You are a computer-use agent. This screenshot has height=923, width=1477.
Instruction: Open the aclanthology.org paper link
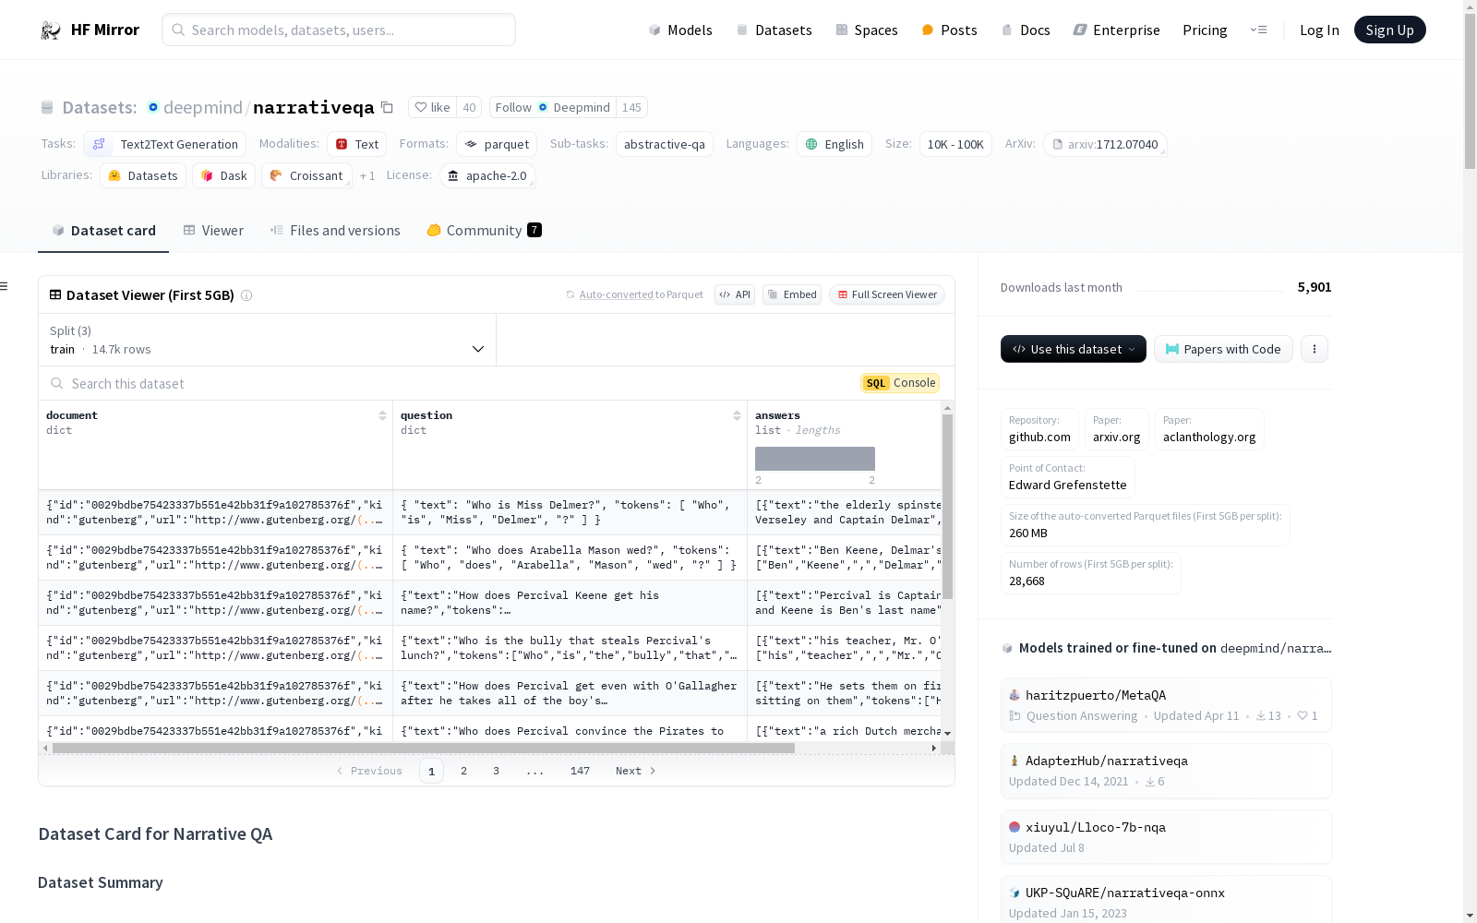tap(1209, 429)
